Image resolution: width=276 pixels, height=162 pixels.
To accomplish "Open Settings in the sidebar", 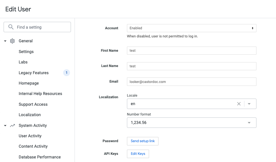I will pos(26,52).
